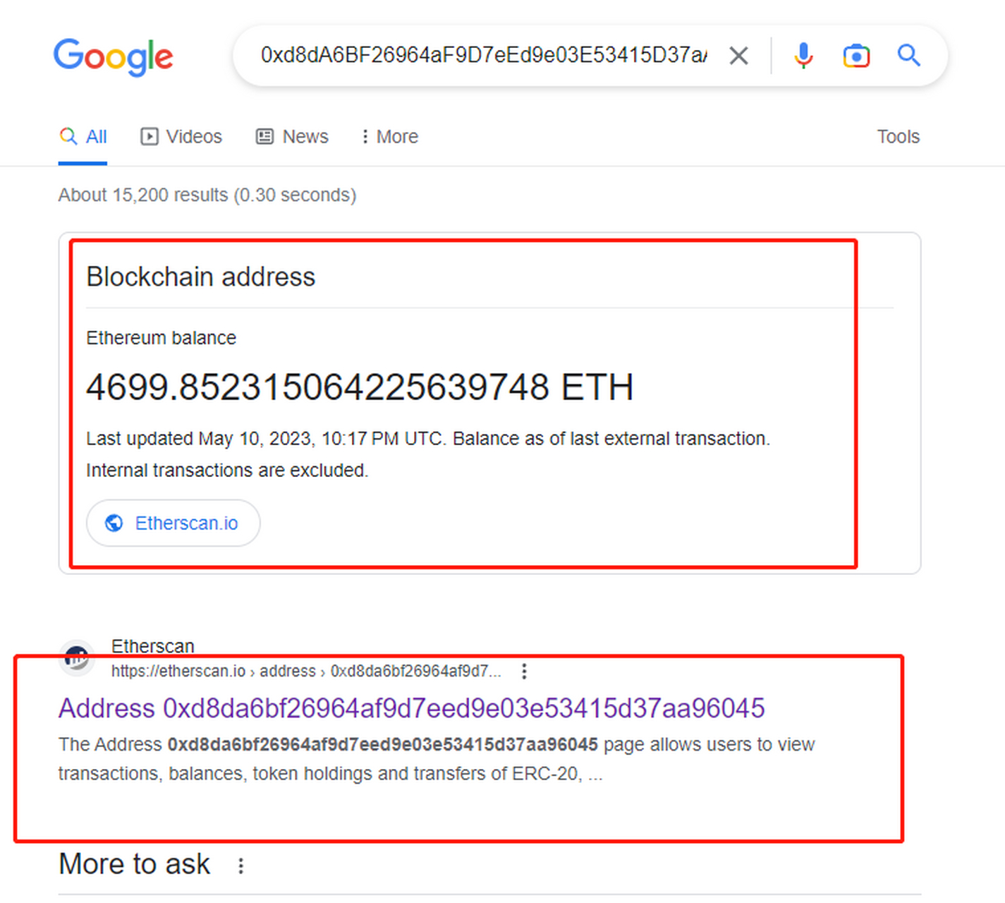Viewport: 1005px width, 903px height.
Task: Open the Tools options
Action: pos(898,137)
